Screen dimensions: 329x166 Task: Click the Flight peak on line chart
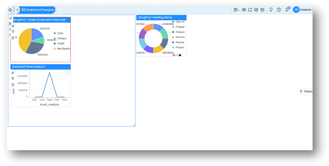[50, 73]
